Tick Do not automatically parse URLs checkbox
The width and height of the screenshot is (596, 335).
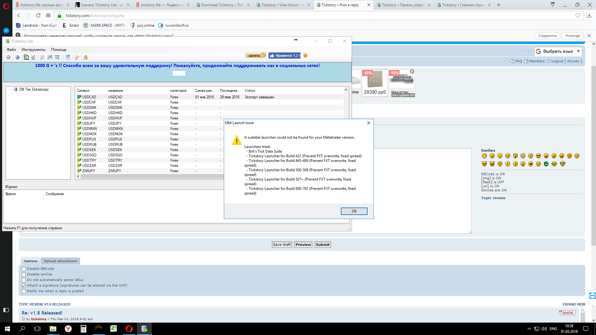[x=24, y=280]
